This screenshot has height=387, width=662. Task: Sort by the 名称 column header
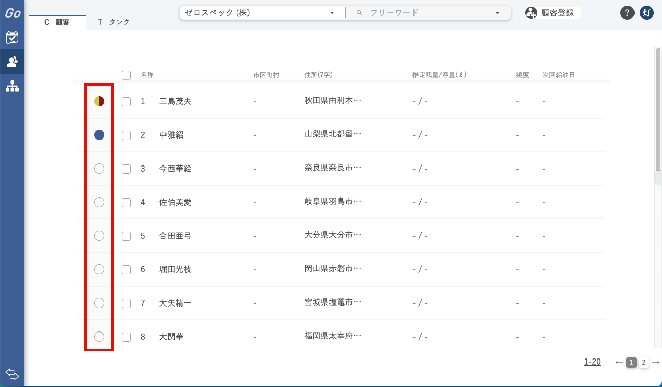click(x=147, y=75)
